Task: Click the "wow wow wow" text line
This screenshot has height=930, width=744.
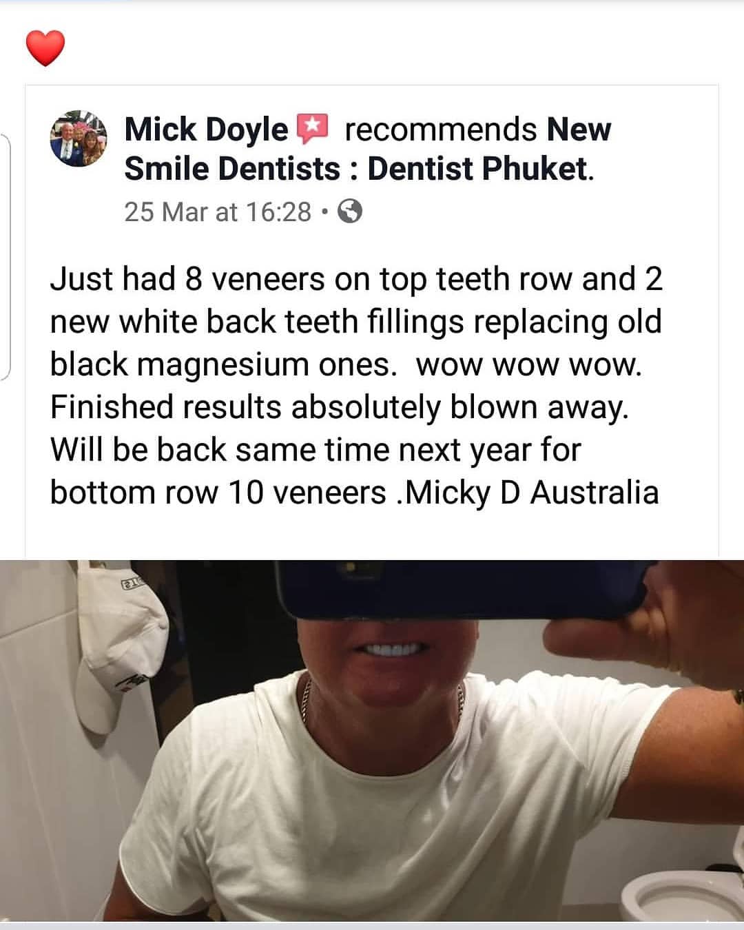Action: click(528, 364)
